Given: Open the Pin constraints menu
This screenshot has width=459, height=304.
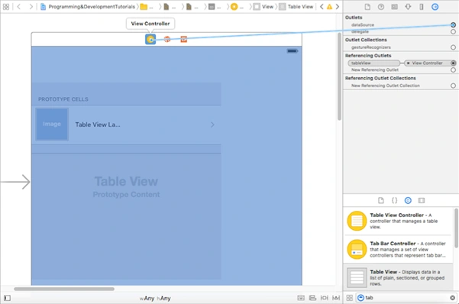Looking at the screenshot, I should [324, 298].
